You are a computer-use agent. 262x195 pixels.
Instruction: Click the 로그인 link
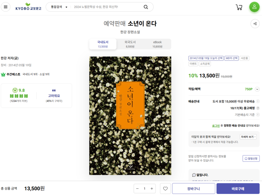pos(216,126)
